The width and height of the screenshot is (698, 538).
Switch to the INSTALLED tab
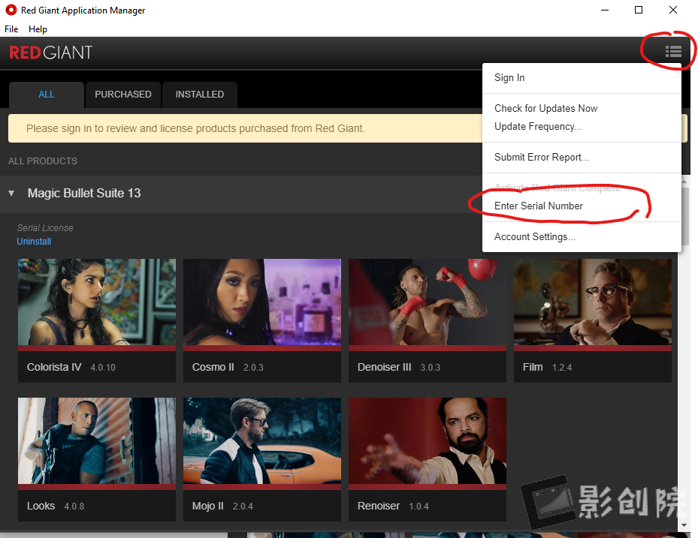199,95
